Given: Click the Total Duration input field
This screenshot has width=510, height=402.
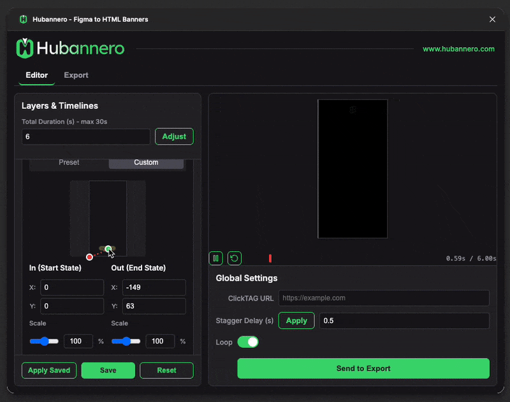Looking at the screenshot, I should 86,136.
